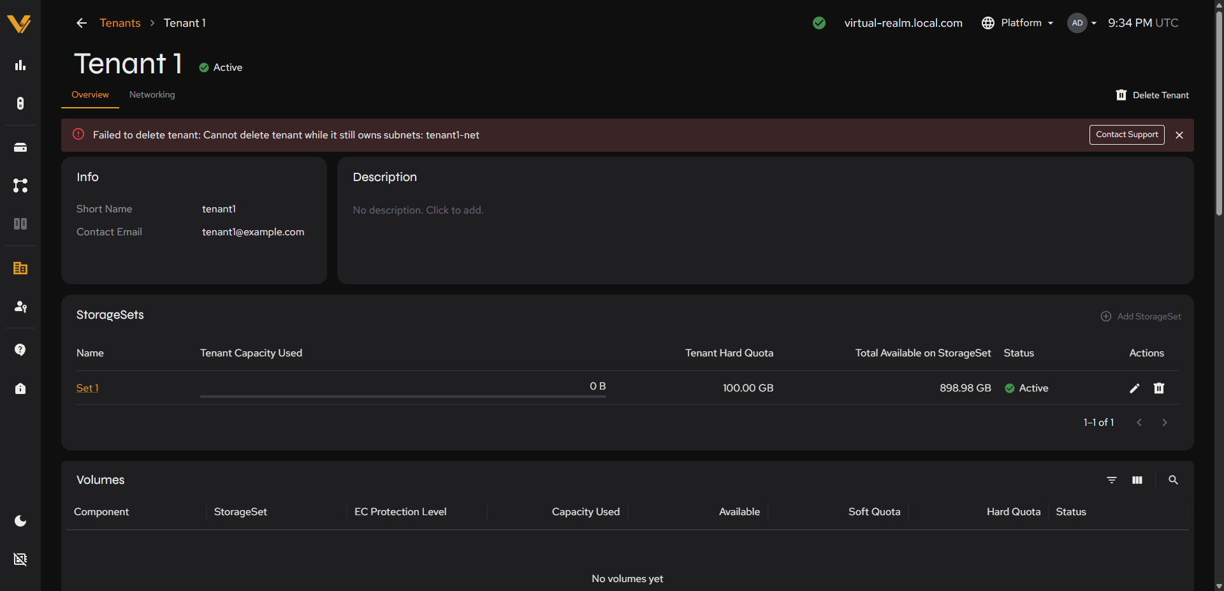Open the remote control sidebar icon

(20, 103)
